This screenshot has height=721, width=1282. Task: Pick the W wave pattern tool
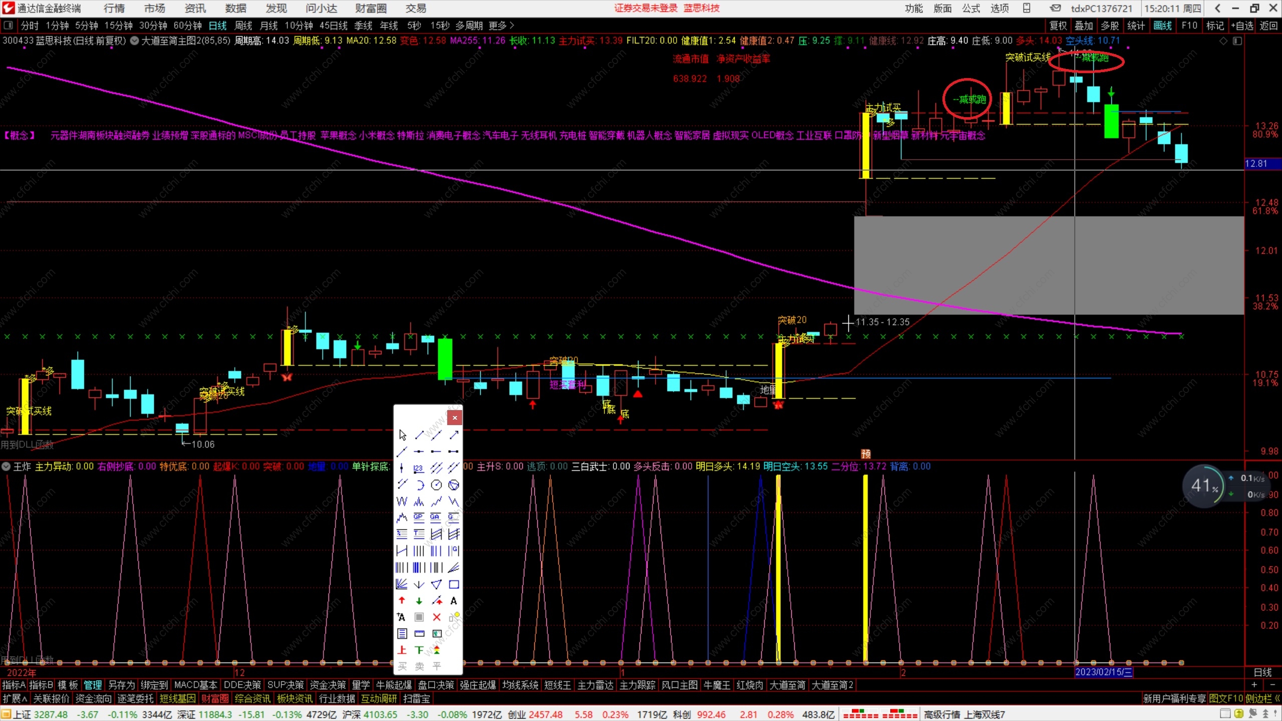[402, 501]
